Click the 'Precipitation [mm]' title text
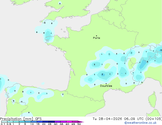The width and height of the screenshot is (162, 125). pyautogui.click(x=17, y=119)
